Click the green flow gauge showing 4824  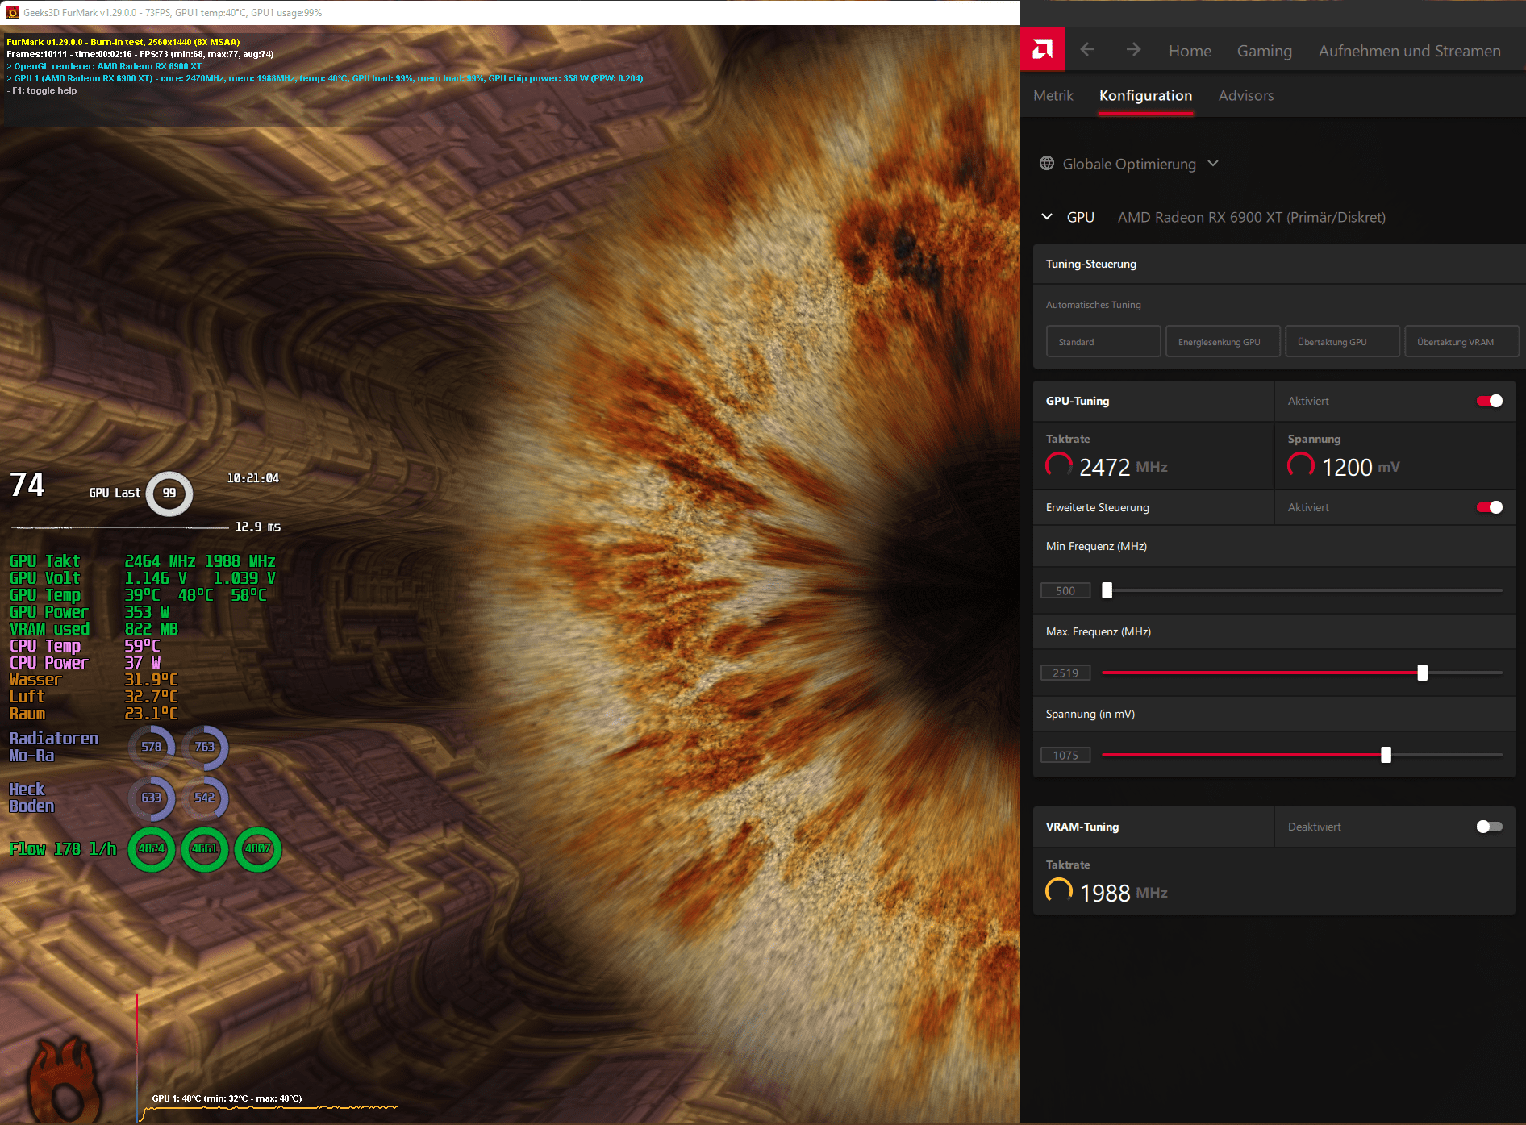tap(152, 848)
